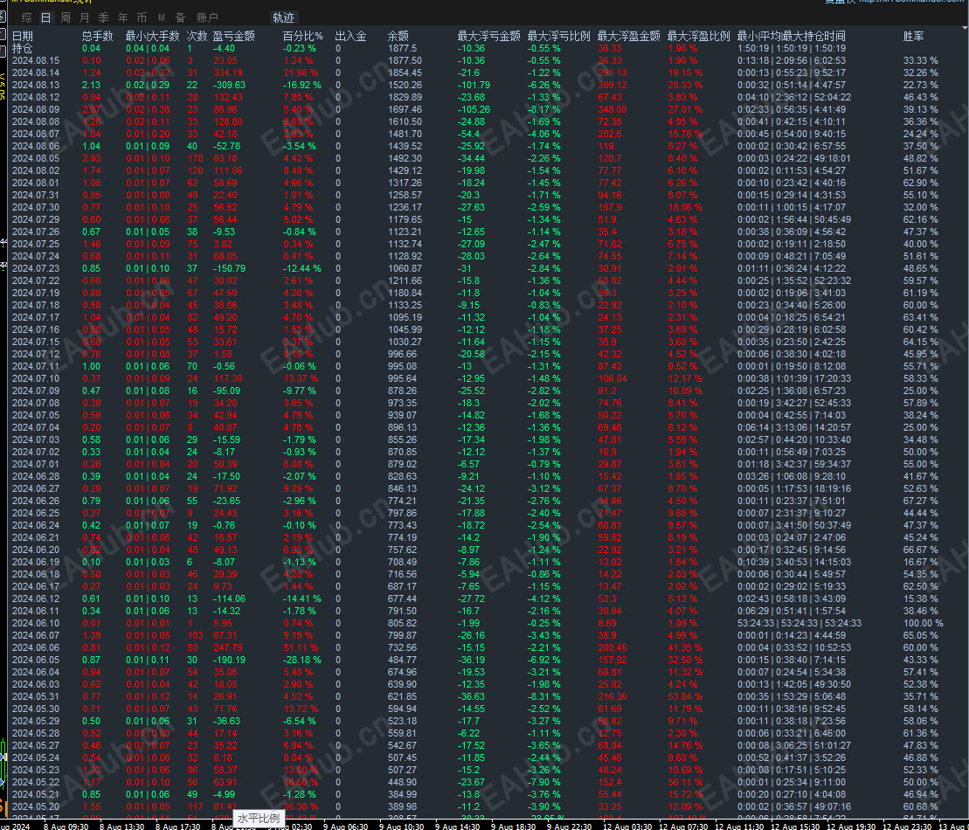Click the 1697.46 balance value

pyautogui.click(x=405, y=109)
